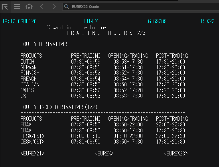Go to the home page
The height and width of the screenshot is (167, 219).
click(29, 7)
